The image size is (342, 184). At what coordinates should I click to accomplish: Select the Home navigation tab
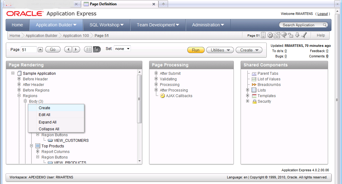pos(17,25)
